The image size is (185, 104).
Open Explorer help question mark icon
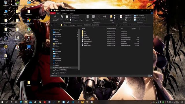click(152, 13)
